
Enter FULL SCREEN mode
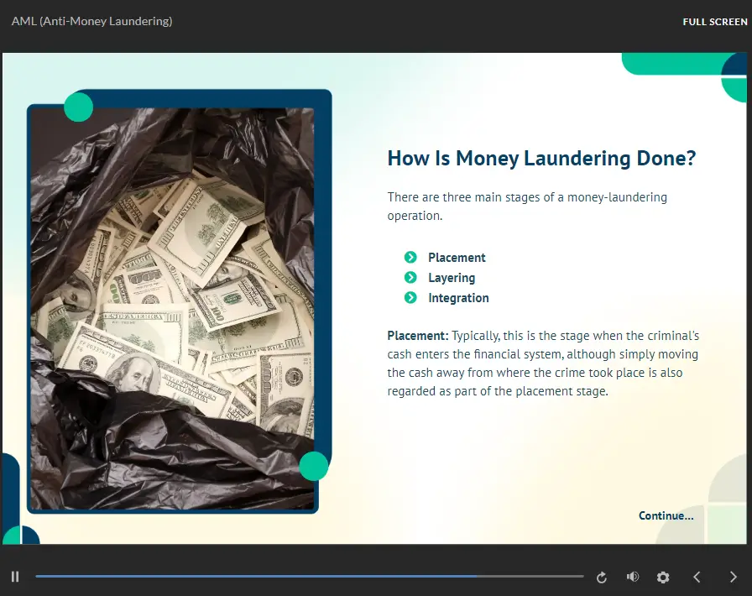coord(714,22)
